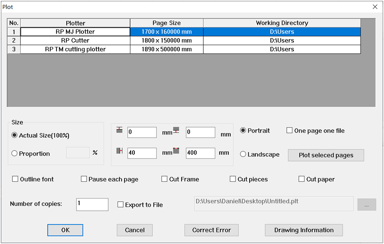Choose Proportion size option

tap(15, 154)
